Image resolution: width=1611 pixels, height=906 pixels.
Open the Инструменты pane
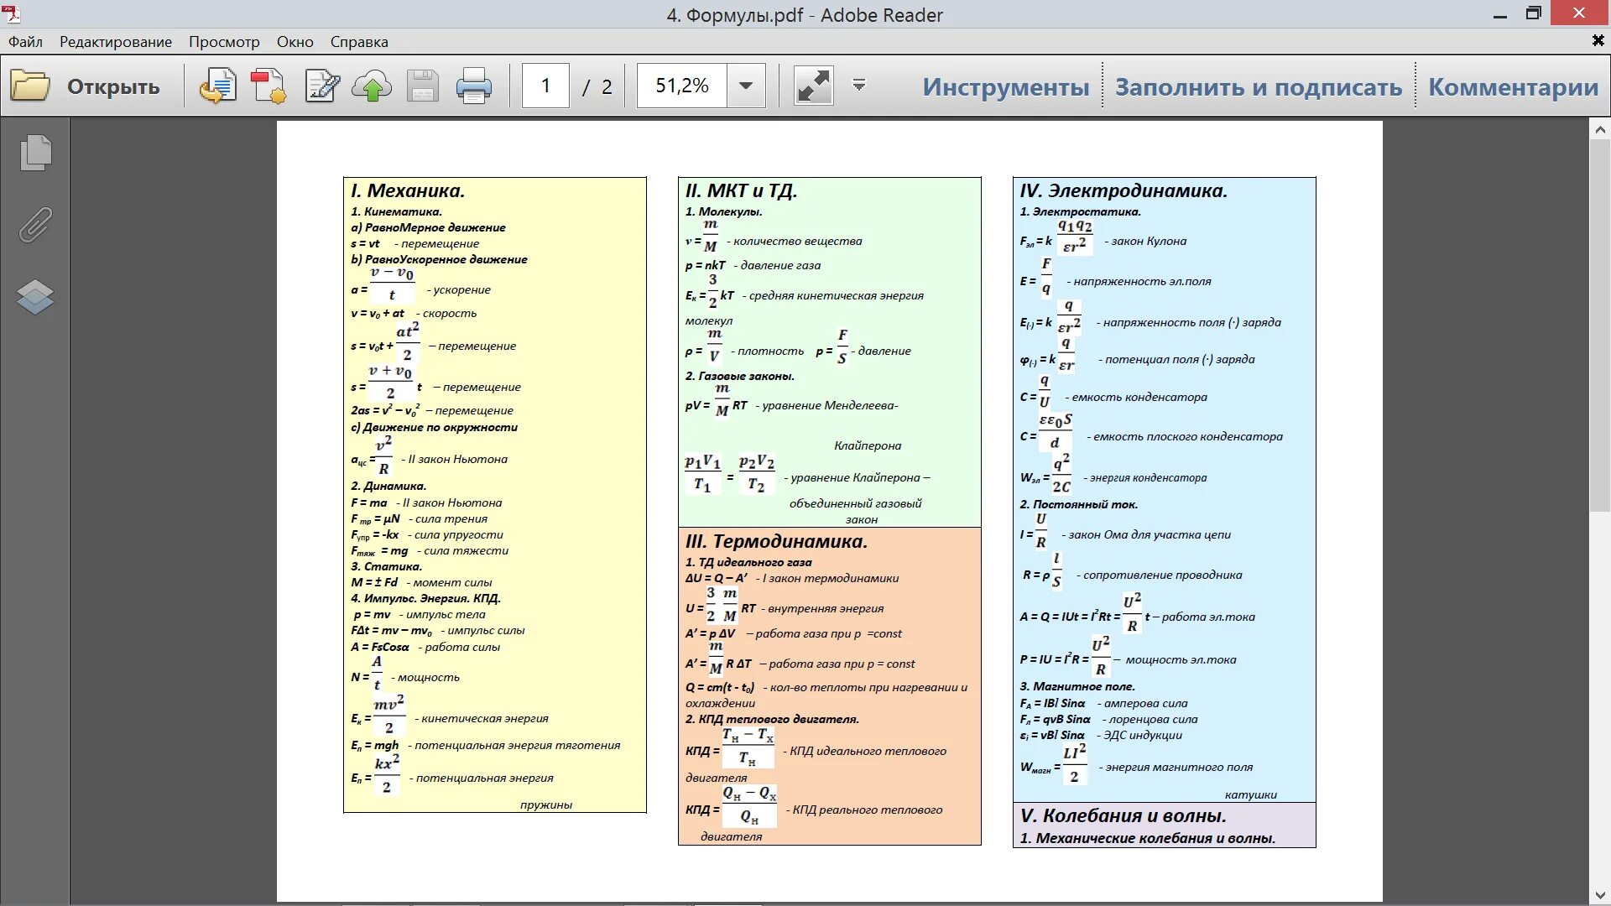(x=1005, y=87)
